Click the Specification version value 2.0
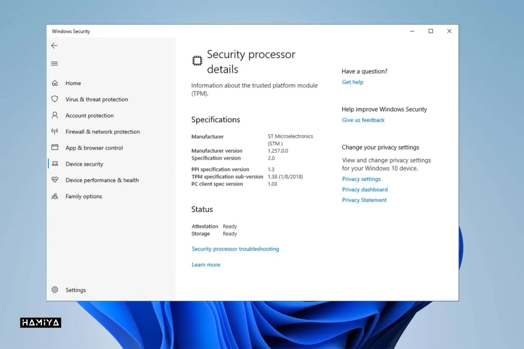This screenshot has height=349, width=524. click(x=271, y=158)
